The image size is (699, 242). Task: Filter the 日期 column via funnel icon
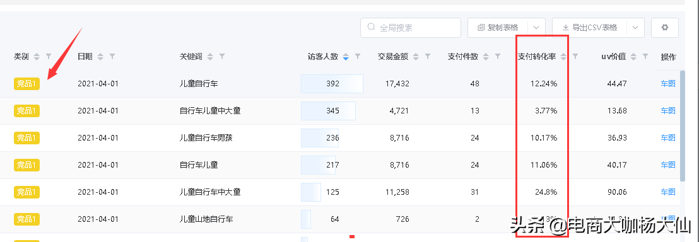coord(112,57)
